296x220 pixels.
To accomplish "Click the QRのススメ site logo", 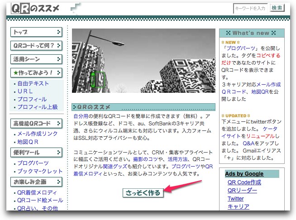I will (x=36, y=9).
